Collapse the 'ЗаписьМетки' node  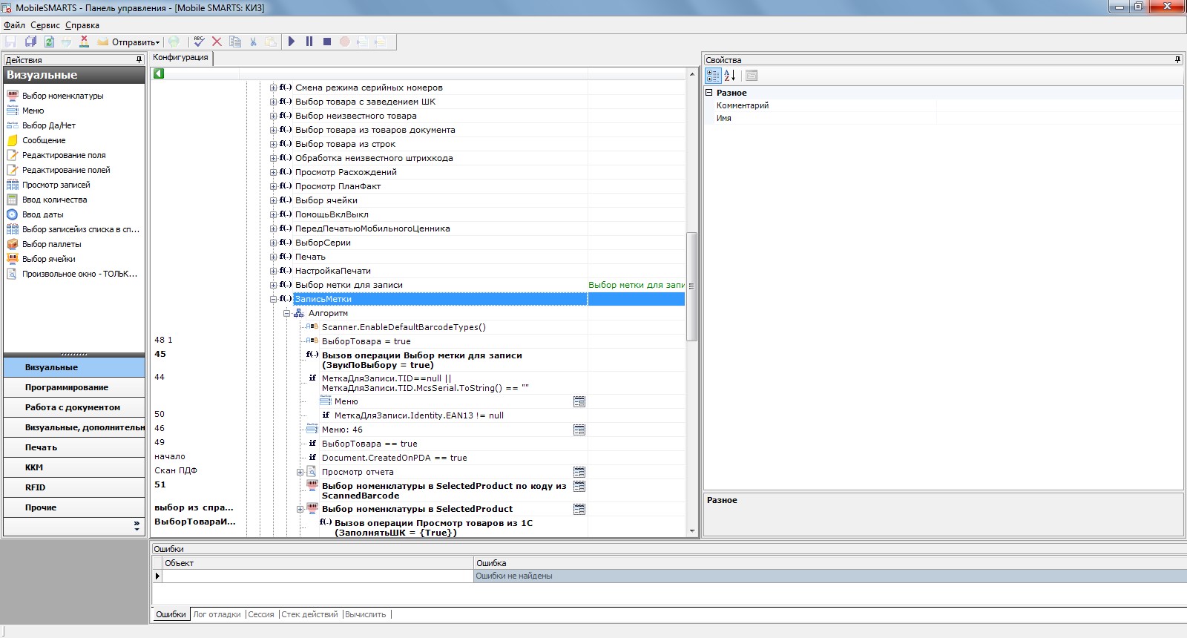coord(273,299)
